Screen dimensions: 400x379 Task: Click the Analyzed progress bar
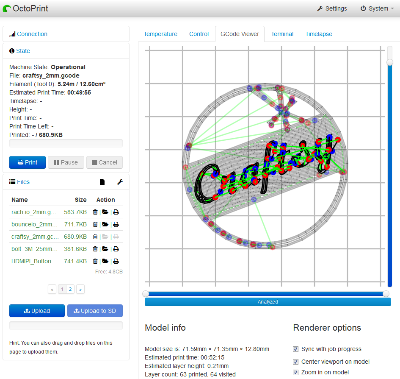tap(268, 302)
